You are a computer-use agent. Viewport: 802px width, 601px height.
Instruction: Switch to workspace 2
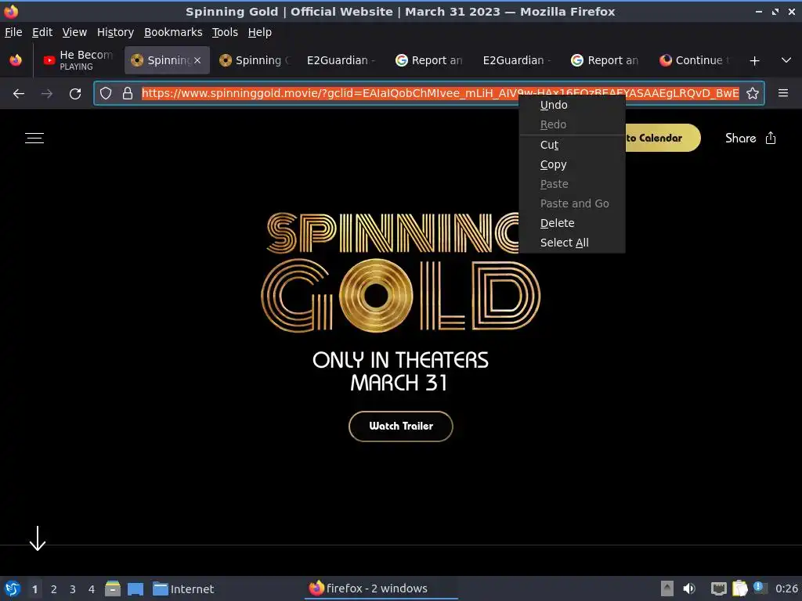tap(54, 589)
